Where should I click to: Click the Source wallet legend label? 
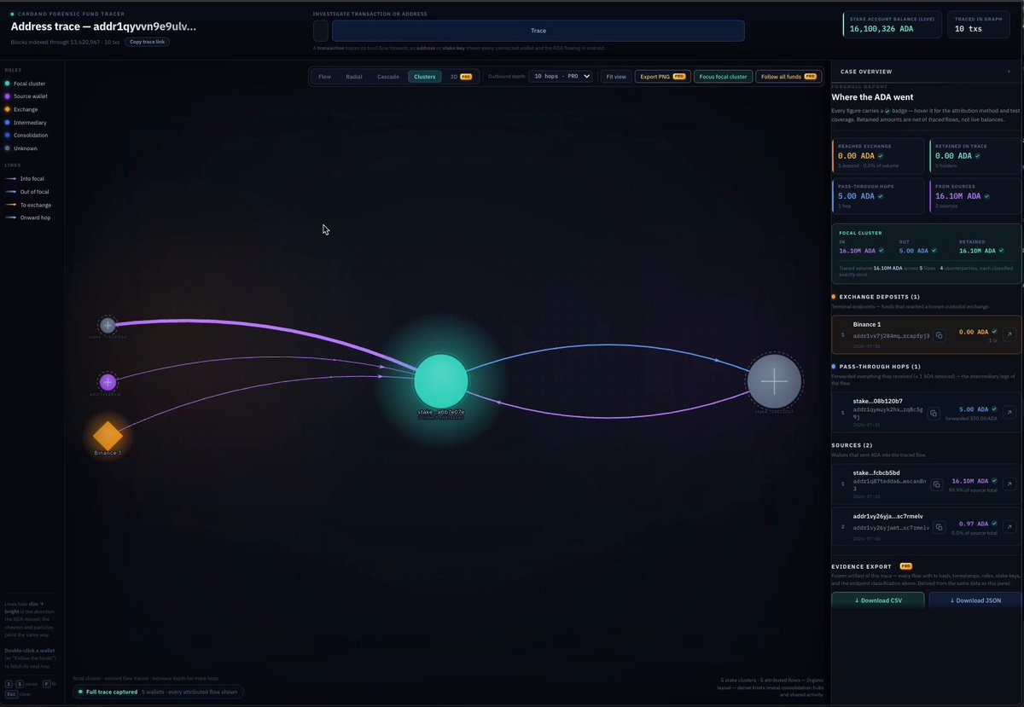pyautogui.click(x=31, y=96)
